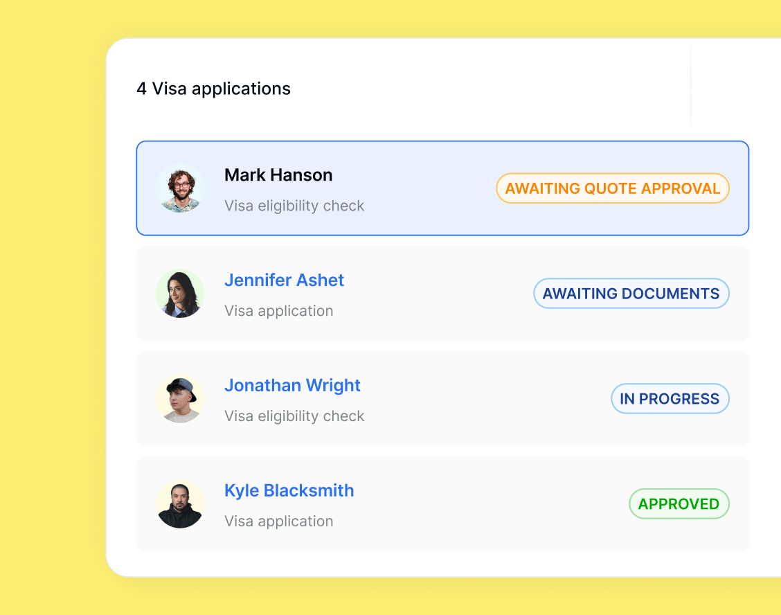781x615 pixels.
Task: Click 'Visa eligibility check' under Mark Hanson
Action: click(294, 206)
